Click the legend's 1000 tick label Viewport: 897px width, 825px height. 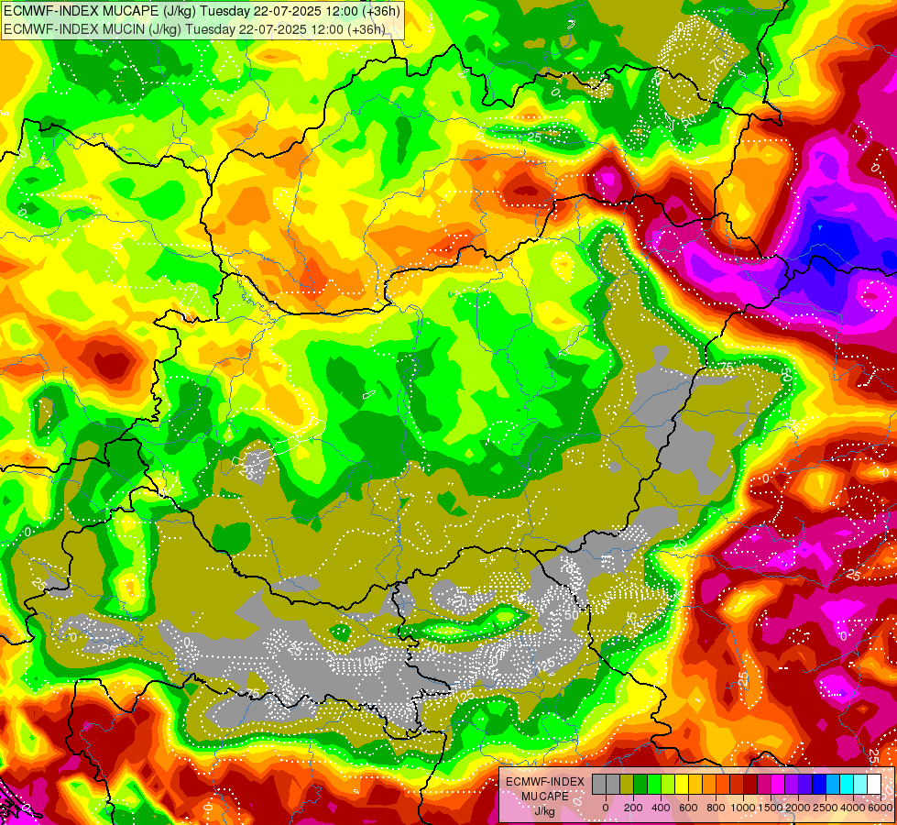tap(743, 808)
